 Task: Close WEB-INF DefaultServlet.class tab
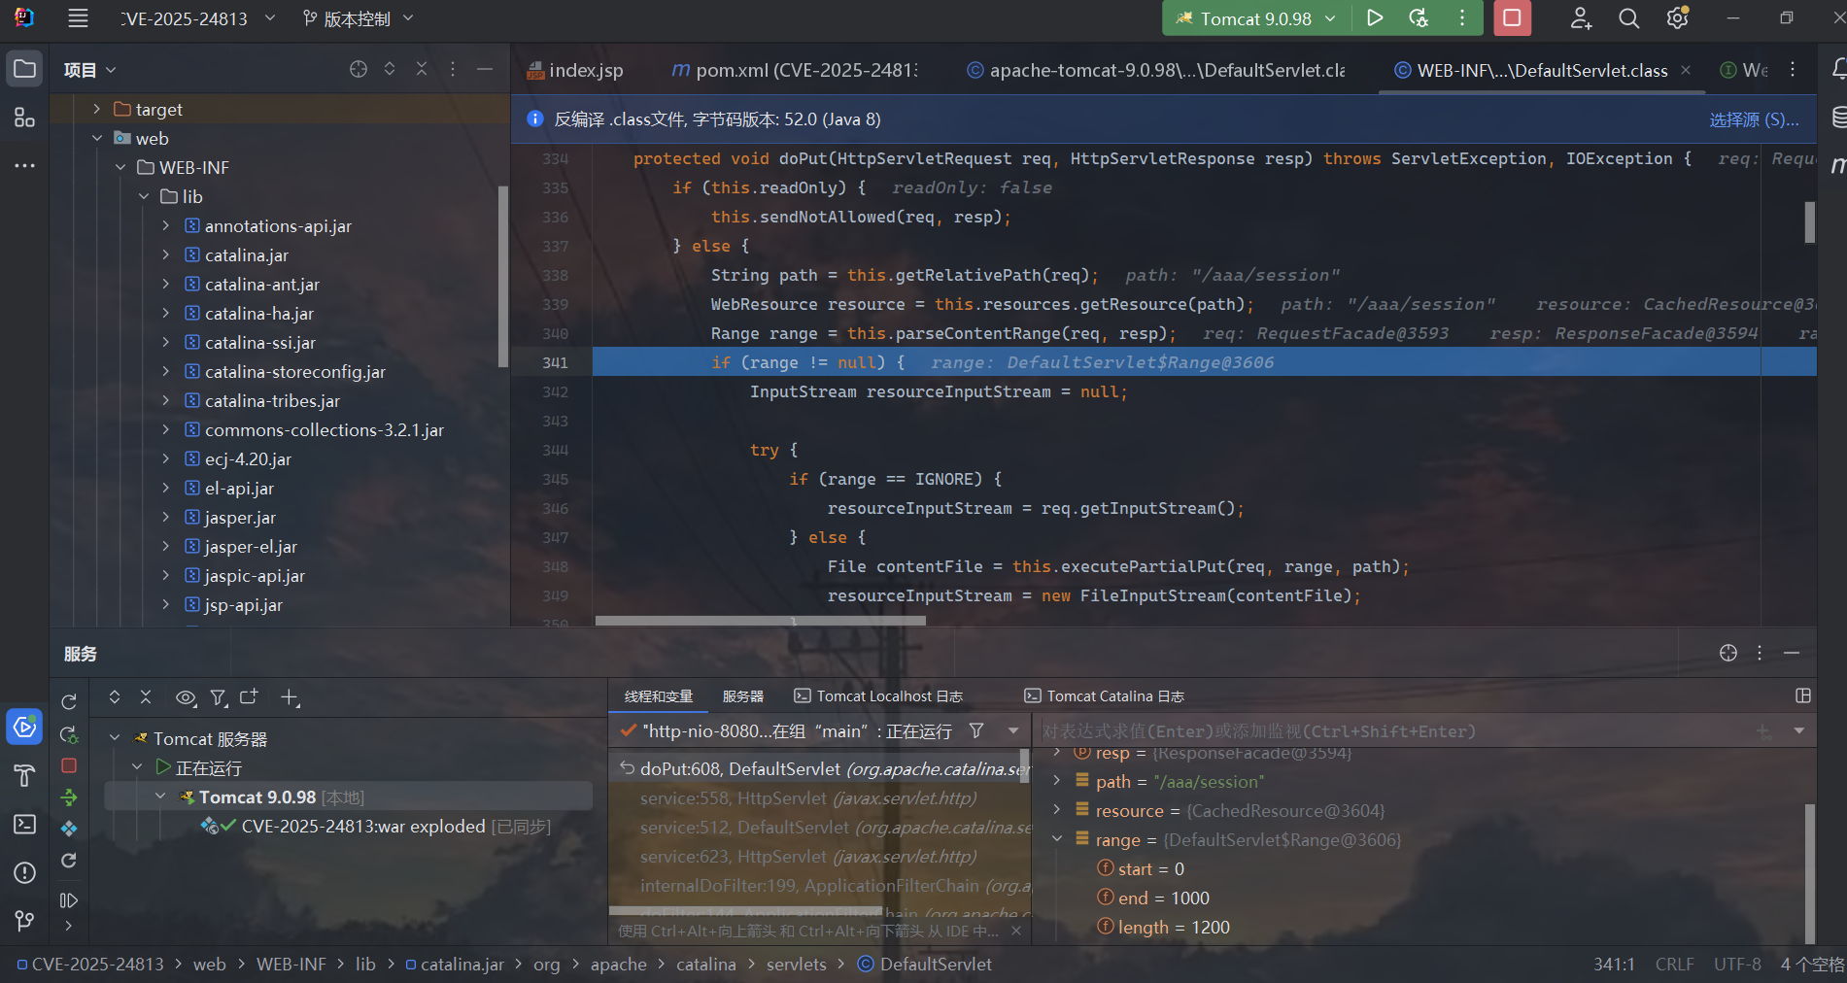[1686, 70]
